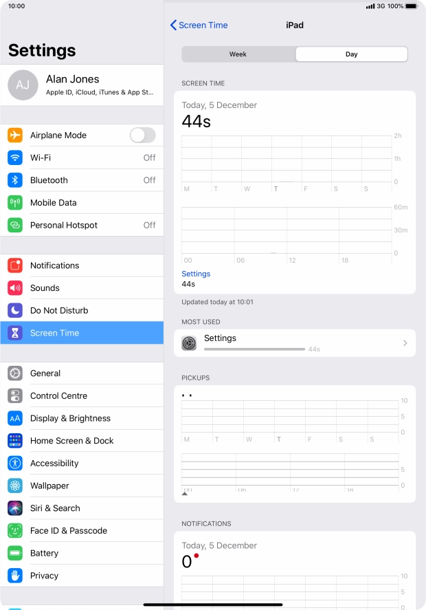
Task: Open Alan Jones Apple ID profile
Action: [x=82, y=85]
